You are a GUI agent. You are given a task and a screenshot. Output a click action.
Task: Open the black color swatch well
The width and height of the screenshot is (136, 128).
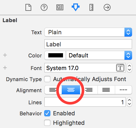point(55,55)
